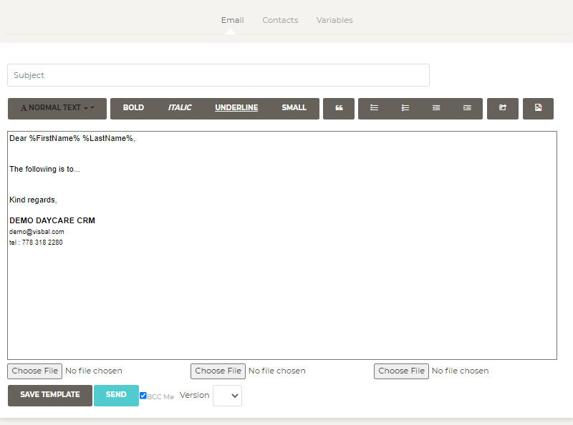Apply Underline formatting

(x=236, y=109)
